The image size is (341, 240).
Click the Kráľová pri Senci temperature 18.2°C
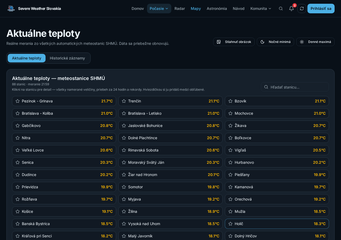107,236
